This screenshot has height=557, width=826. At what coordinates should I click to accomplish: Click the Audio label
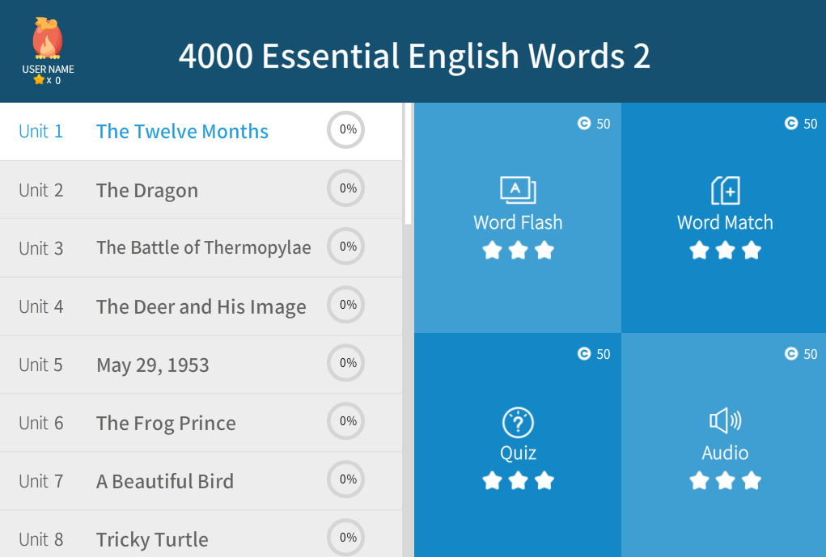click(726, 453)
